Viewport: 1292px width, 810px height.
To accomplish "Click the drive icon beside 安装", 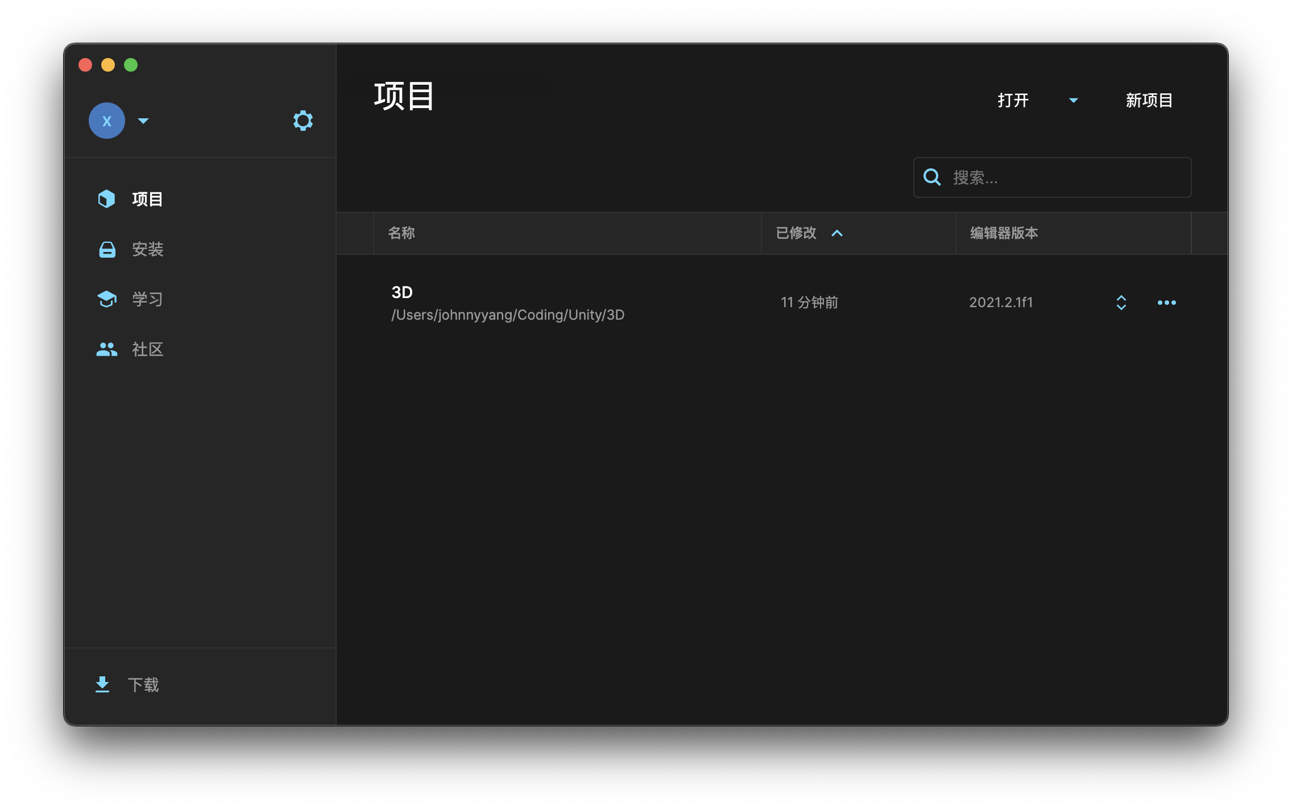I will pos(107,249).
